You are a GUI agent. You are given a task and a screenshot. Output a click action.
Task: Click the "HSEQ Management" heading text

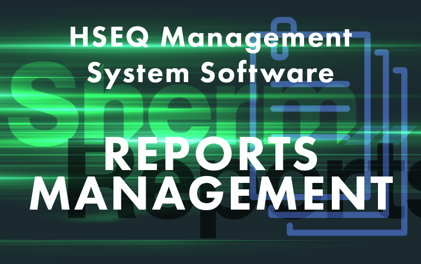coord(211,39)
